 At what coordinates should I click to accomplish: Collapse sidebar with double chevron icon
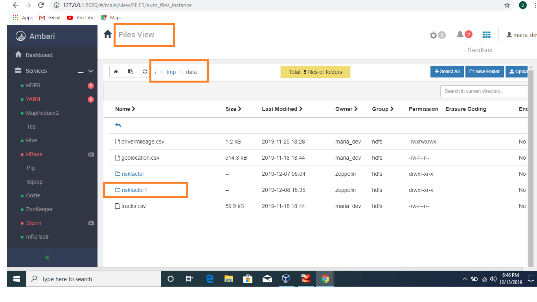click(x=47, y=258)
